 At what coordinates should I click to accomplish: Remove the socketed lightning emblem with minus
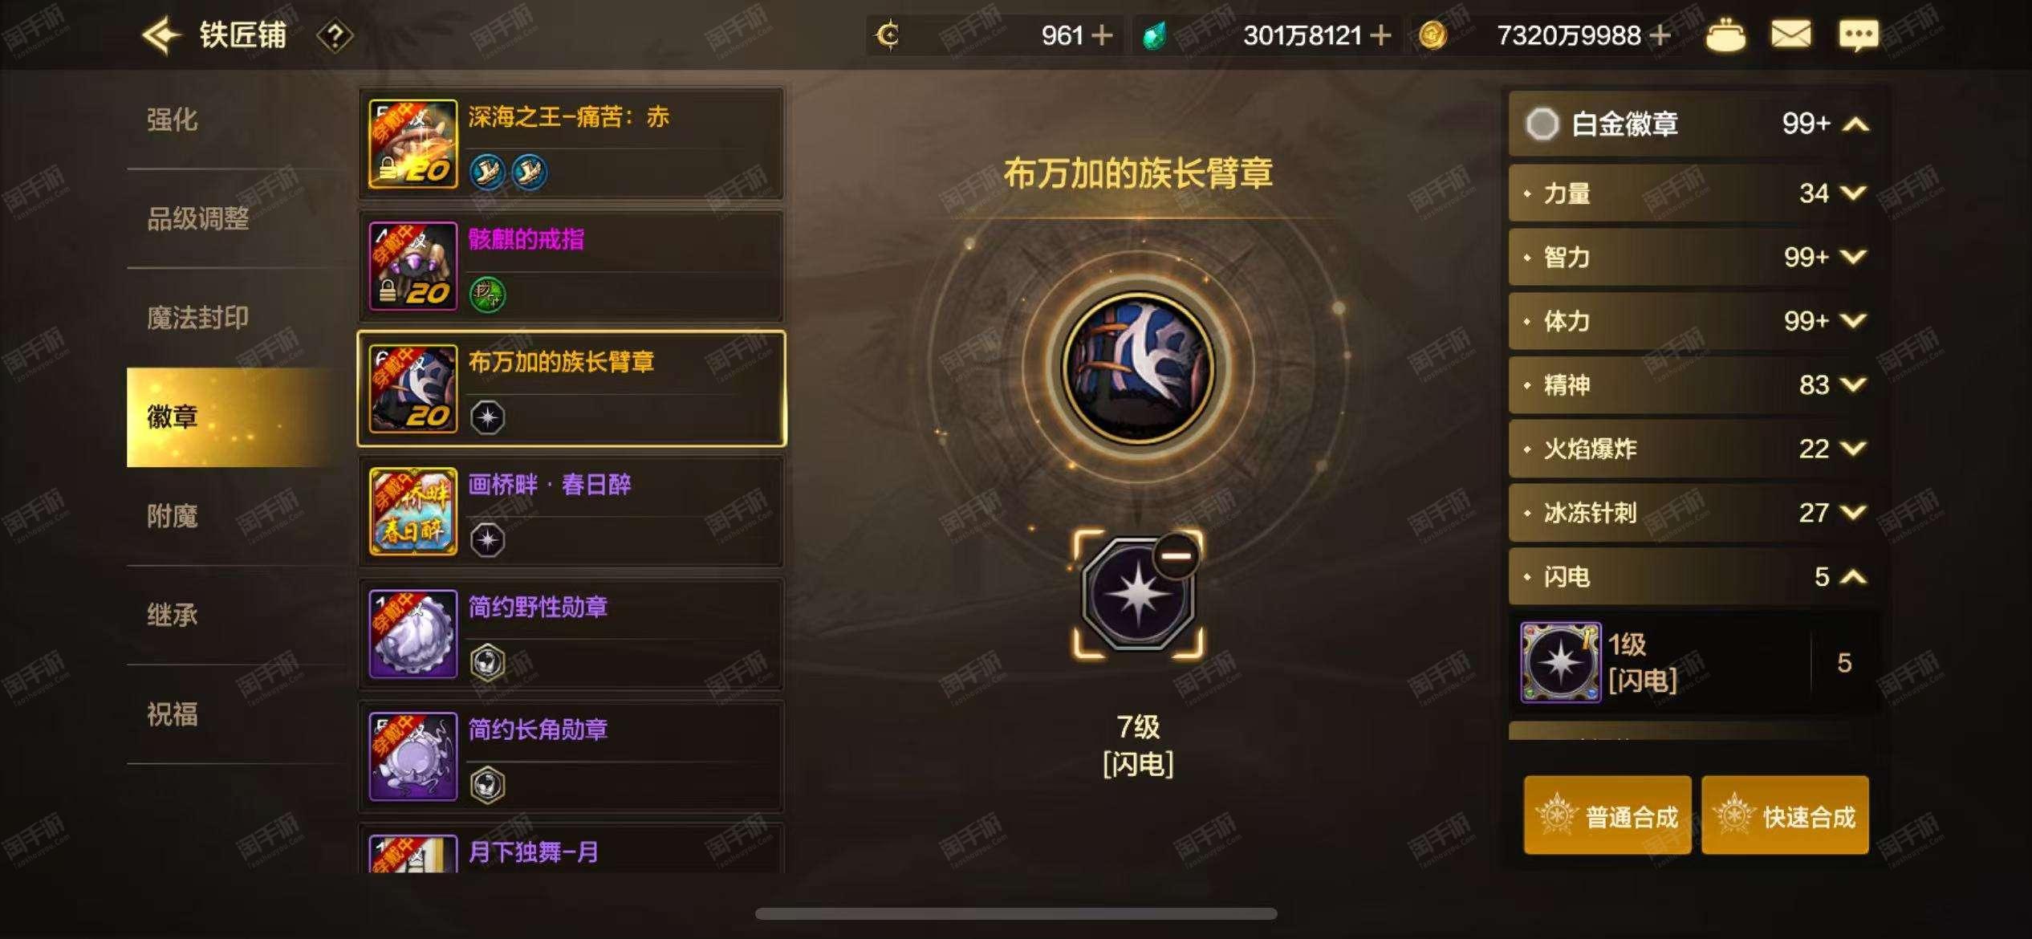click(1176, 555)
